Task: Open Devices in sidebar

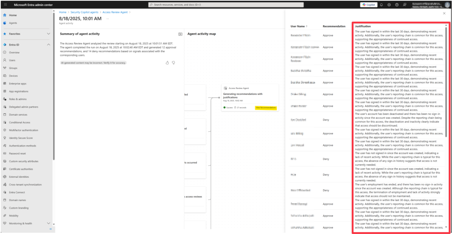Action: (x=13, y=76)
